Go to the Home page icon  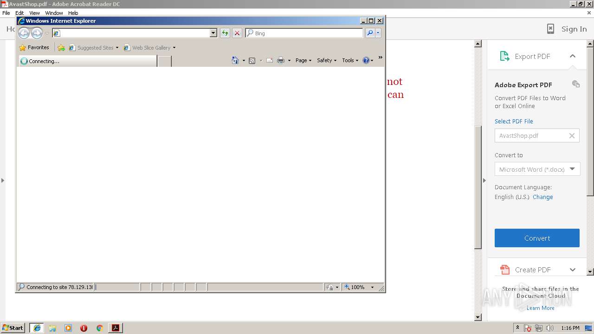[235, 60]
